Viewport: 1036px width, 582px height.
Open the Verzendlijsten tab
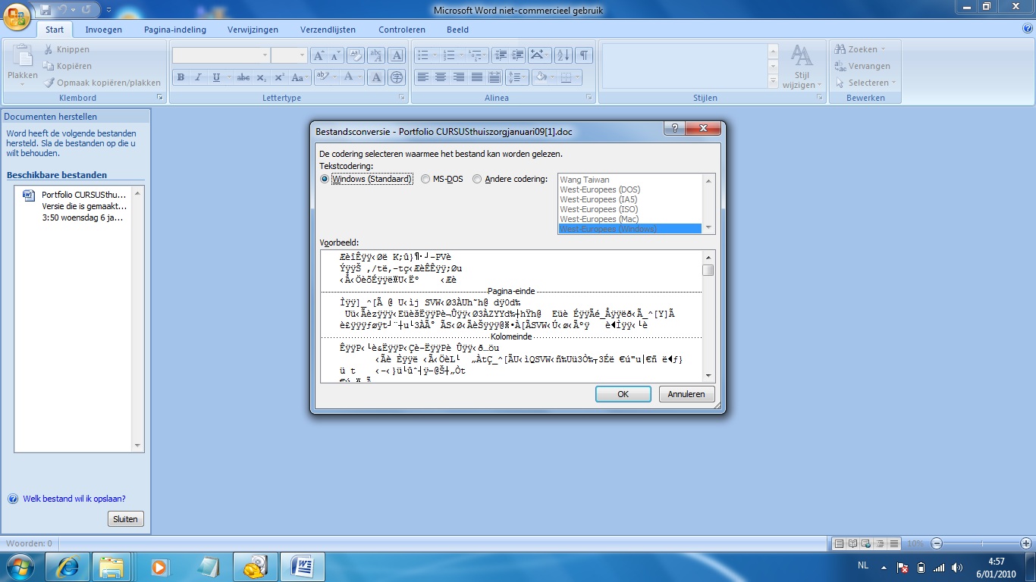tap(328, 30)
